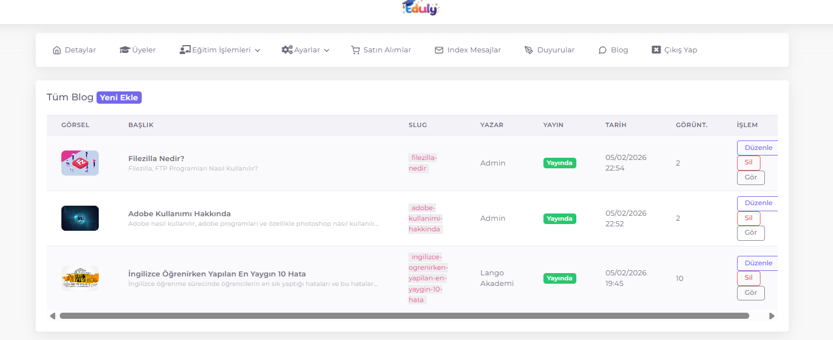Delete the Adobe Kullanımı Hakkında post
833x340 pixels.
pos(748,218)
